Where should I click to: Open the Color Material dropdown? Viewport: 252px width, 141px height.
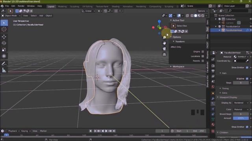coord(241,110)
